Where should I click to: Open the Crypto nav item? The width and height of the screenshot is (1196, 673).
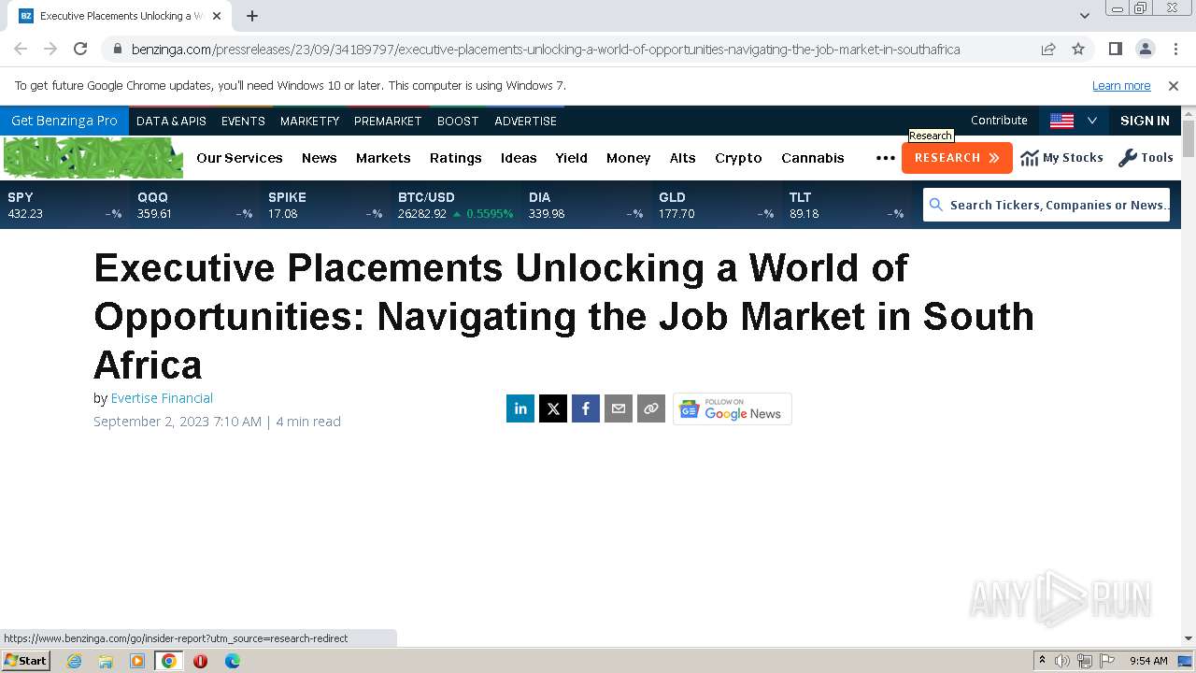738,158
